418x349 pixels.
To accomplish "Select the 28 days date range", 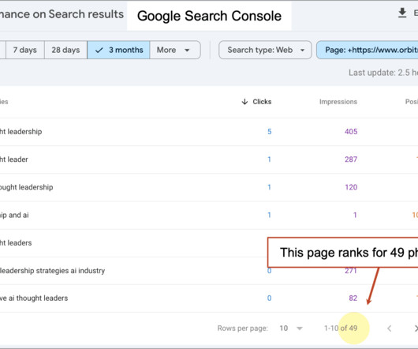I will click(x=65, y=50).
